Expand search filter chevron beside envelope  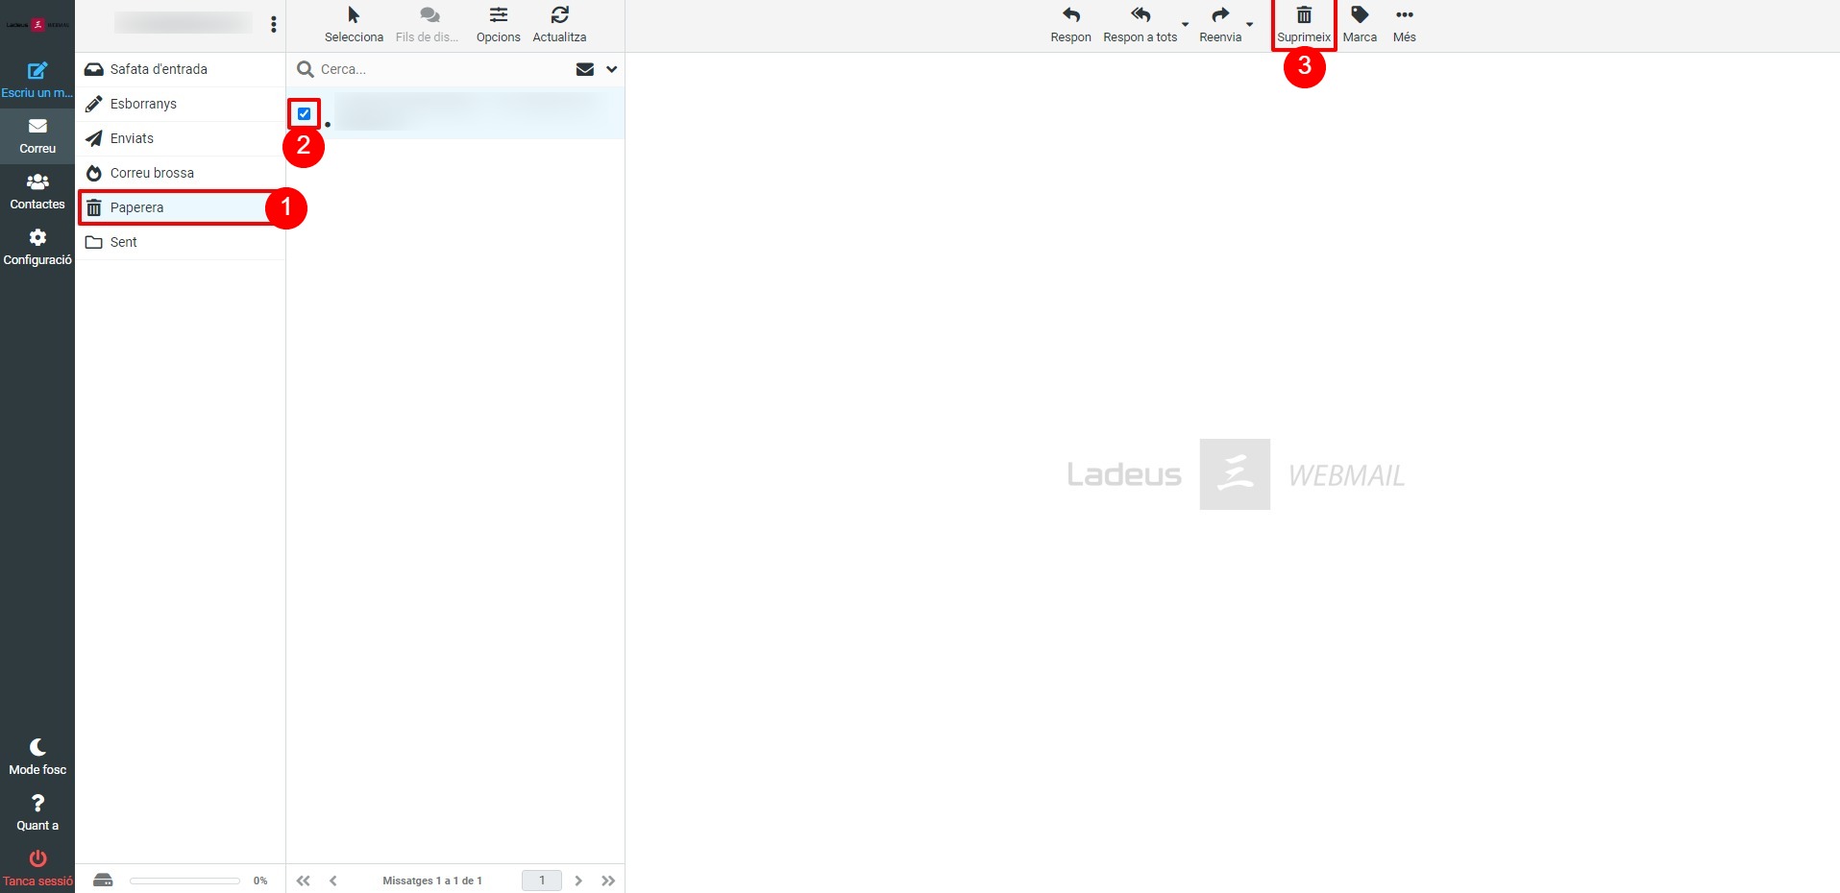[x=611, y=69]
